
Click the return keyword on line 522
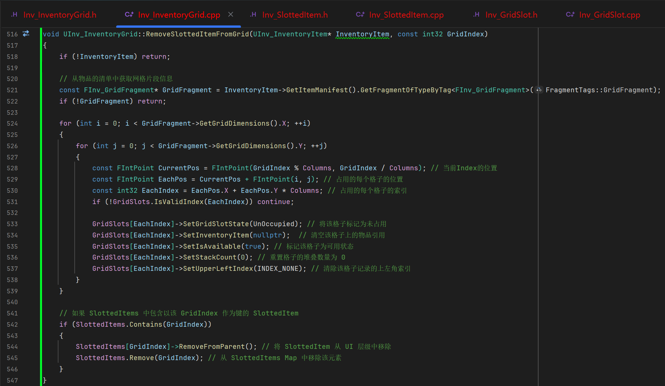point(150,101)
